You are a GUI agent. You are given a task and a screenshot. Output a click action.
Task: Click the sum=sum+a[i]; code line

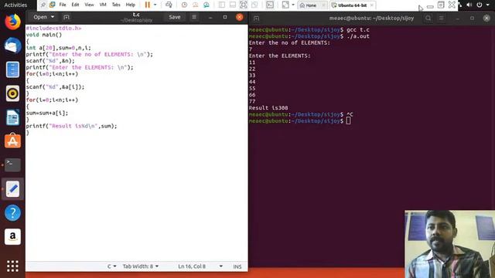pos(46,114)
